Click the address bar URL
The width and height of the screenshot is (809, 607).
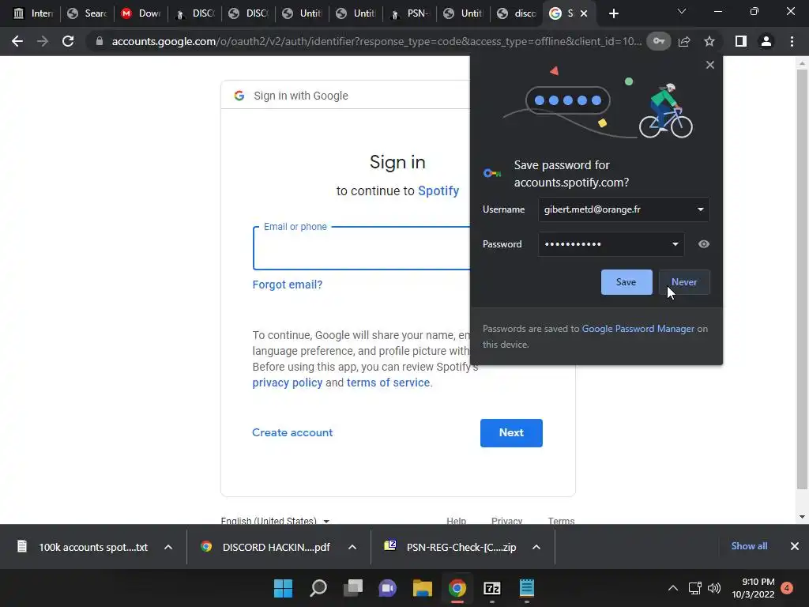[x=377, y=41]
